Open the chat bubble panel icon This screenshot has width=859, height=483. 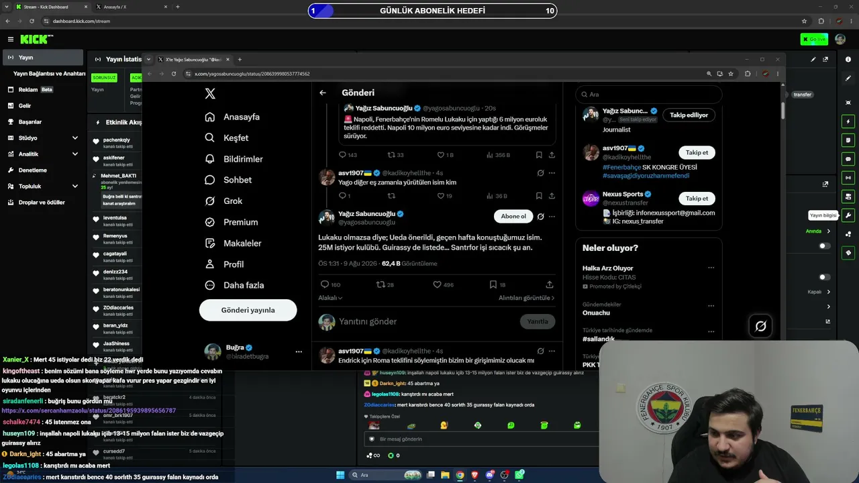click(848, 159)
